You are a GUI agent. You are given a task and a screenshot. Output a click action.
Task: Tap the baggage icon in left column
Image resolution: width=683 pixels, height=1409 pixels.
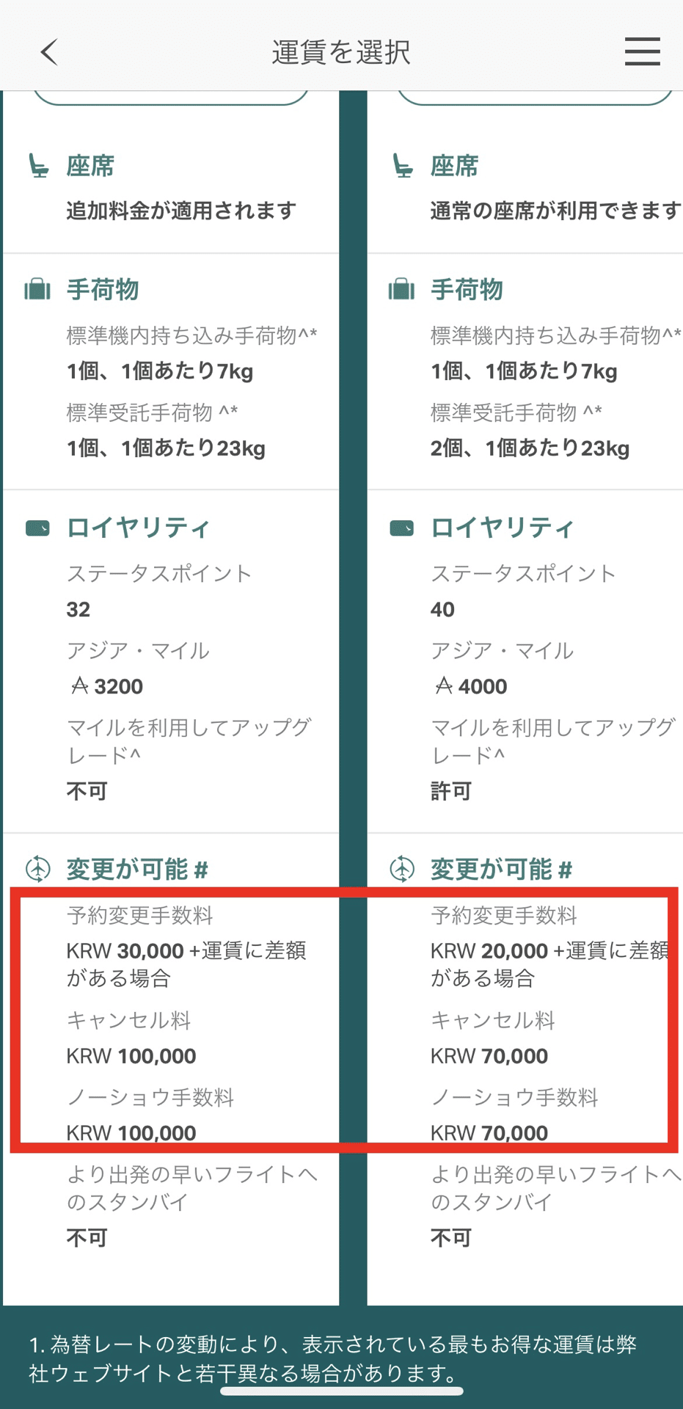click(x=37, y=289)
